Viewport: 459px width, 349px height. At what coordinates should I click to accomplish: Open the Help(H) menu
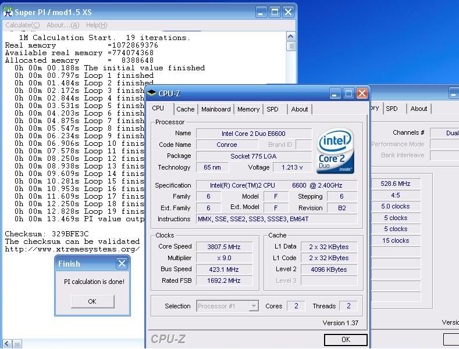97,25
